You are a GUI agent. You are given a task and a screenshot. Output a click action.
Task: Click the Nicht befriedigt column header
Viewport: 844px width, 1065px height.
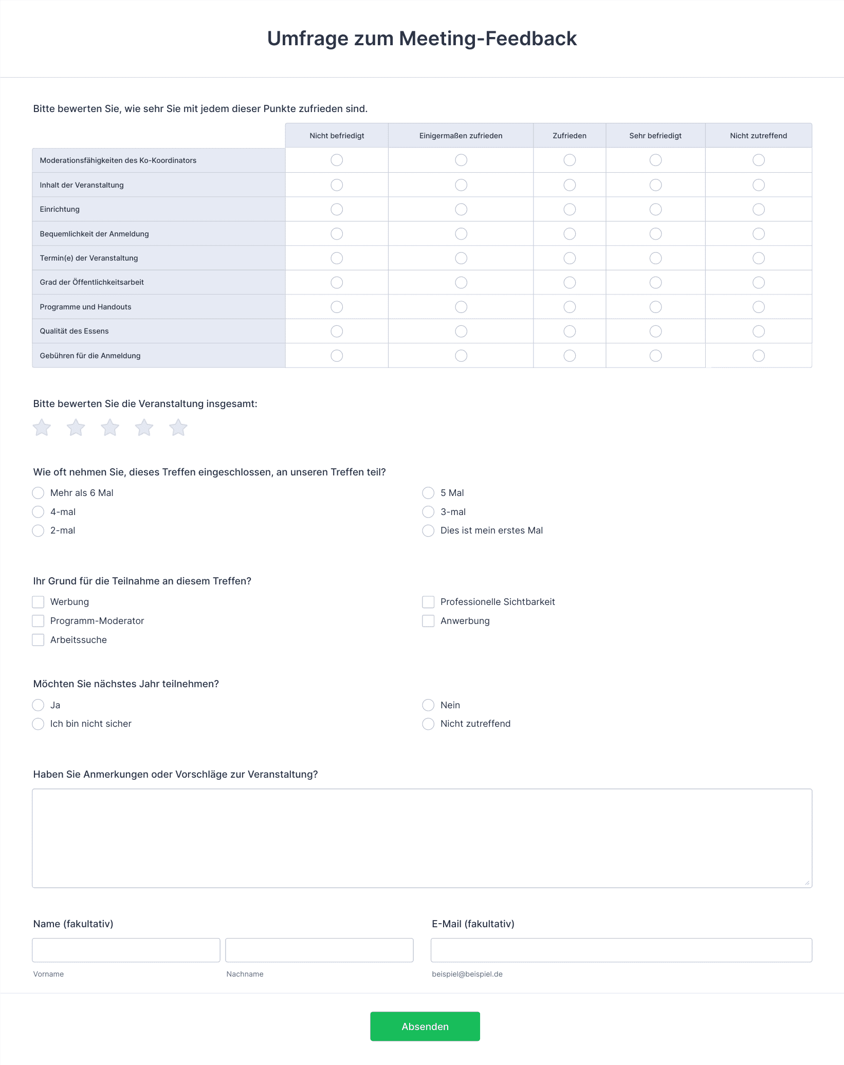tap(337, 136)
